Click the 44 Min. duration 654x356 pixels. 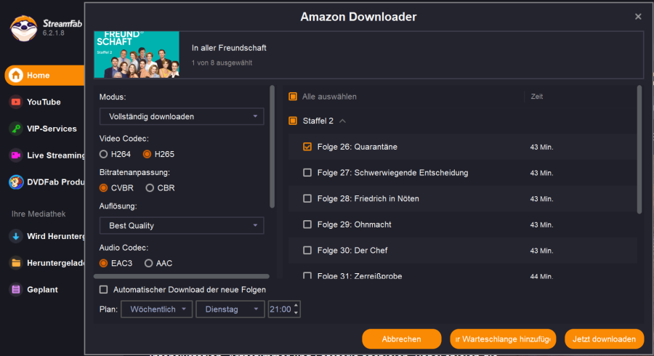542,276
